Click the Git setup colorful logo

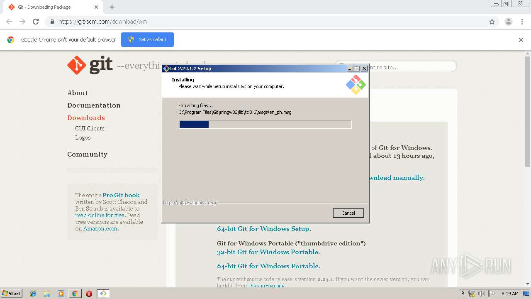(356, 84)
